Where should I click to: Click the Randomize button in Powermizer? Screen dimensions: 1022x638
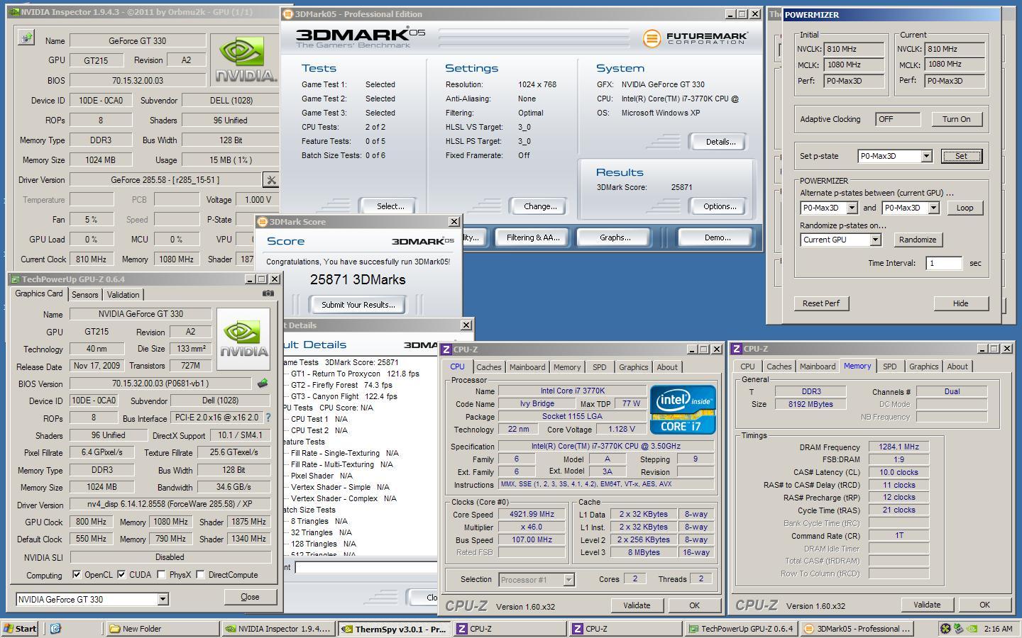(x=918, y=240)
